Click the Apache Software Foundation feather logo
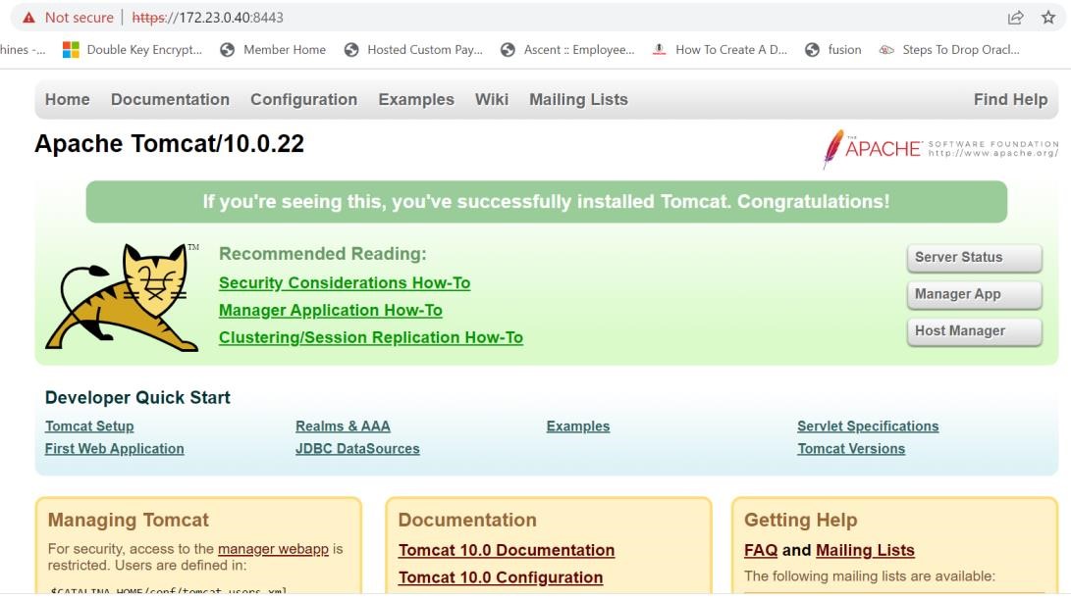Screen dimensions: 1071x600 tap(941, 149)
